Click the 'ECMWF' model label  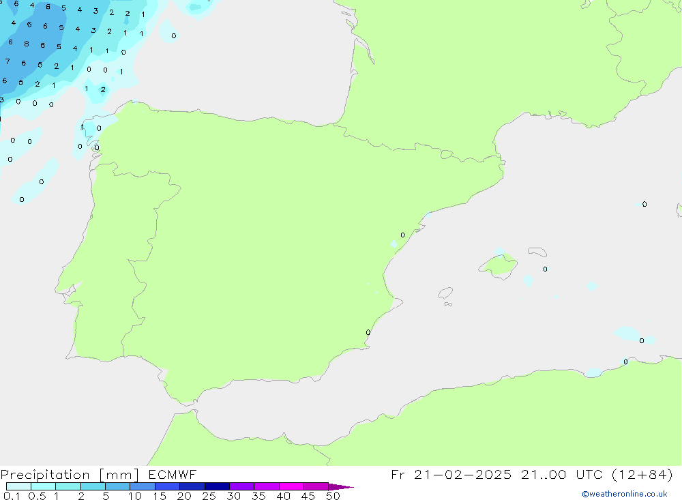[x=173, y=475]
